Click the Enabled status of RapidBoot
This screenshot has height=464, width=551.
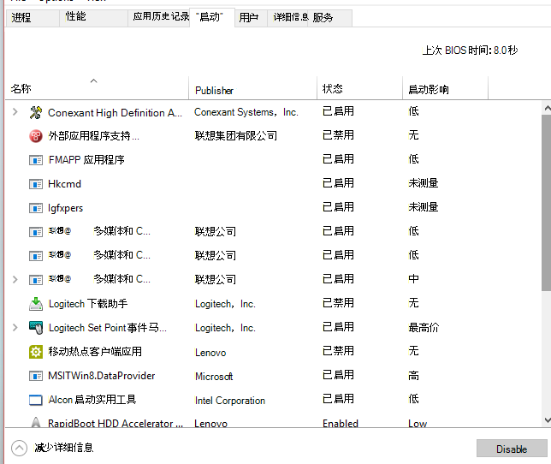[341, 423]
